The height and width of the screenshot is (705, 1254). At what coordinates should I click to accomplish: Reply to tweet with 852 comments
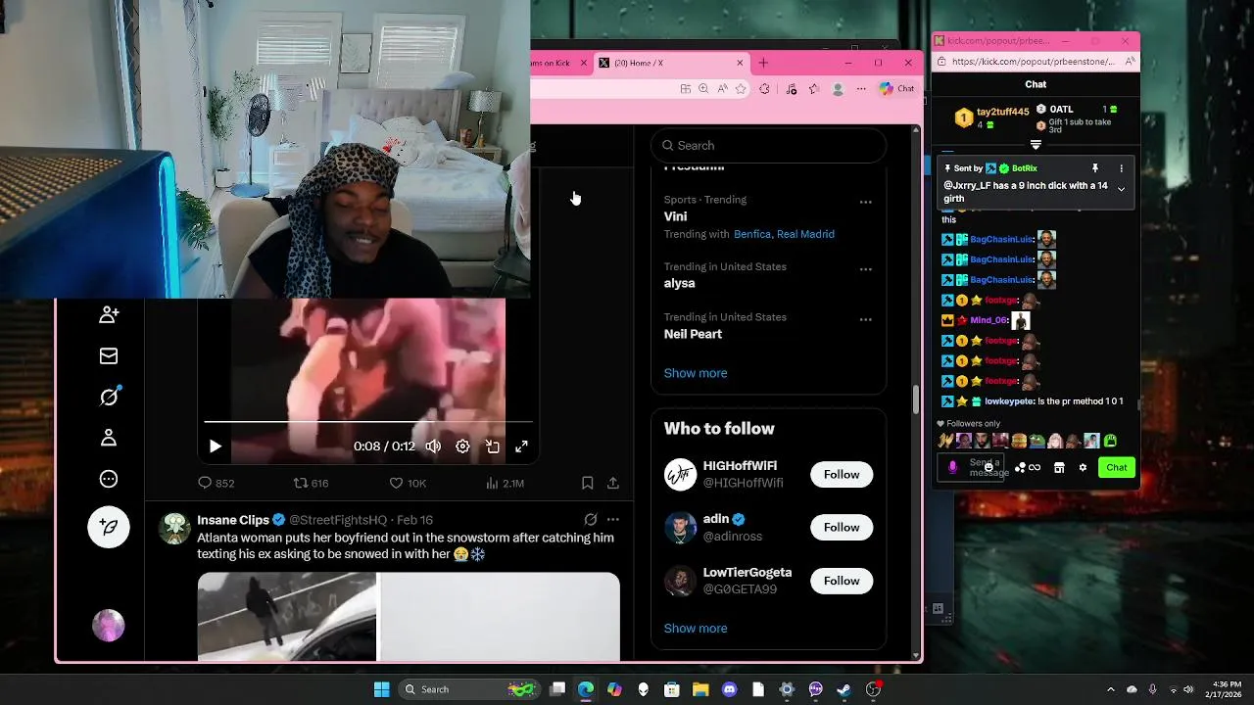[x=216, y=483]
